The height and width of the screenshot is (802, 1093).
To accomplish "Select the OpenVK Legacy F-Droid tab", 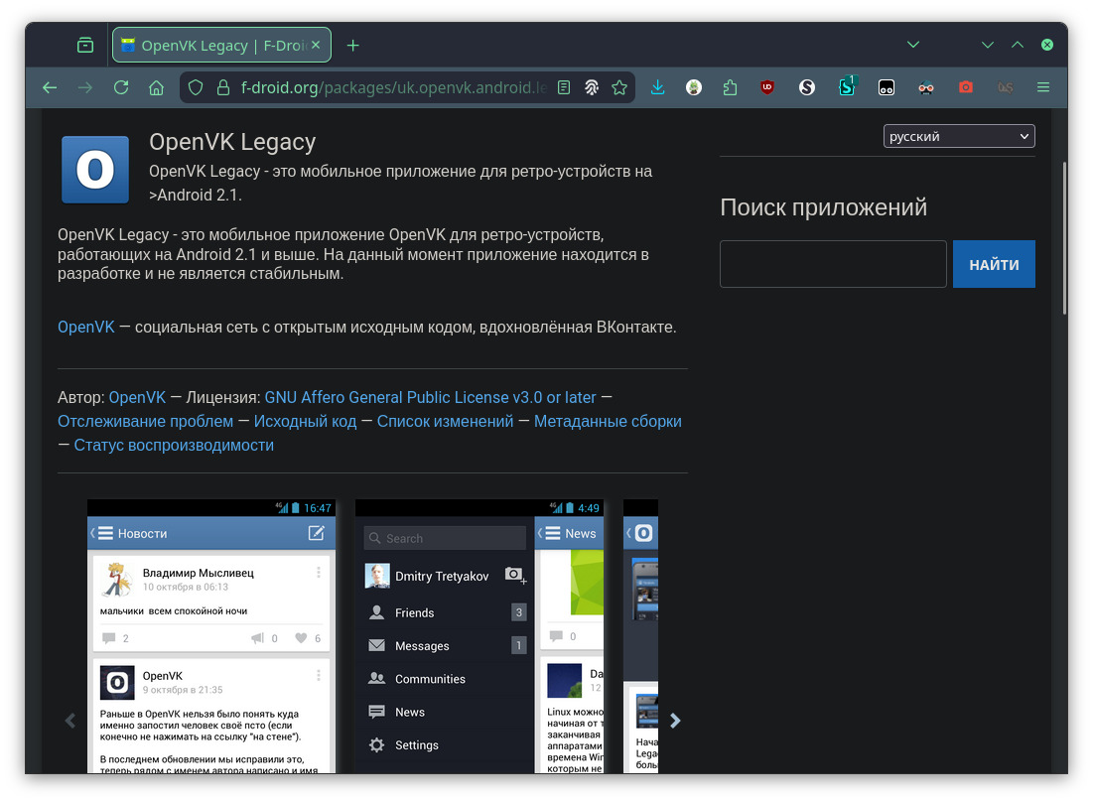I will pyautogui.click(x=221, y=46).
